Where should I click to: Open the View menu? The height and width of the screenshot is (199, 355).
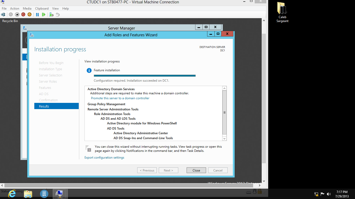(55, 9)
